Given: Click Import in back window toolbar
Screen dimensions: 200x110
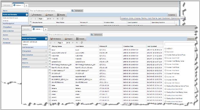Looking at the screenshot, I should click(49, 15).
